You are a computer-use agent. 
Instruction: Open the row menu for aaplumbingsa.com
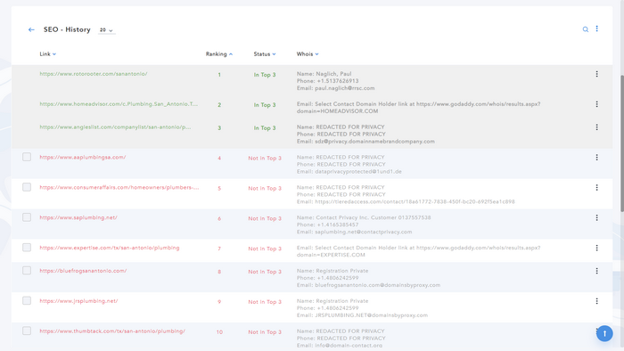tap(596, 158)
